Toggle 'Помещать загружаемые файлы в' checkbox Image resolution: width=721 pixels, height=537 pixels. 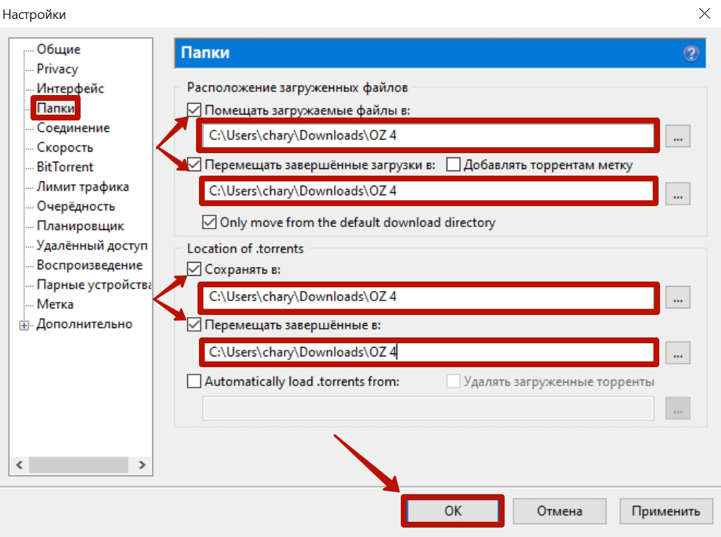click(195, 110)
